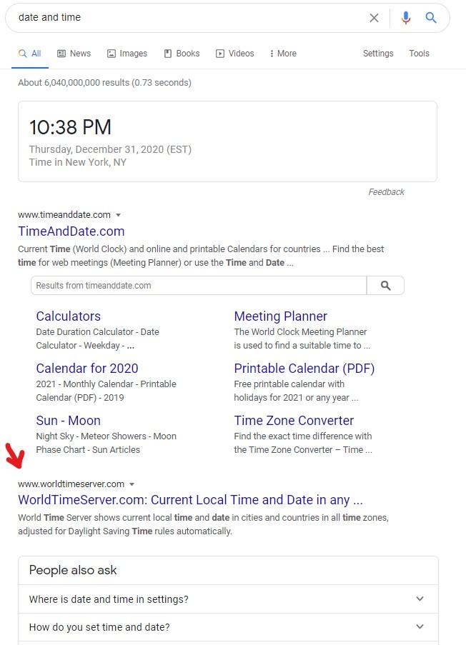Open the Printable Calendar (PDF) link
Viewport: 466px width, 645px height.
point(304,368)
